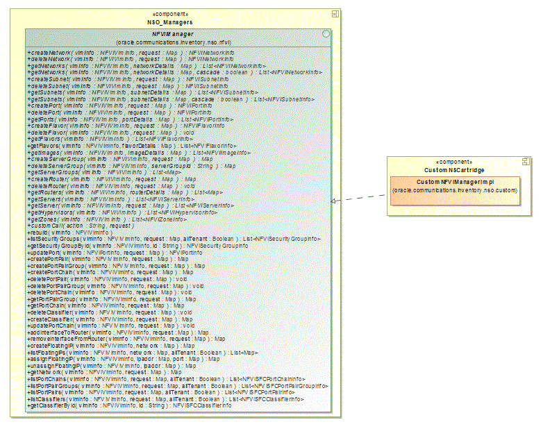The width and height of the screenshot is (550, 429).
Task: Select the getRouters operation row
Action: pyautogui.click(x=125, y=192)
